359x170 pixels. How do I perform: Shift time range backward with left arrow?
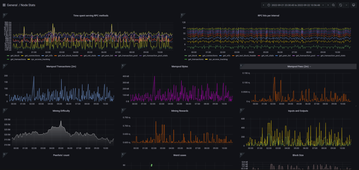pos(263,5)
